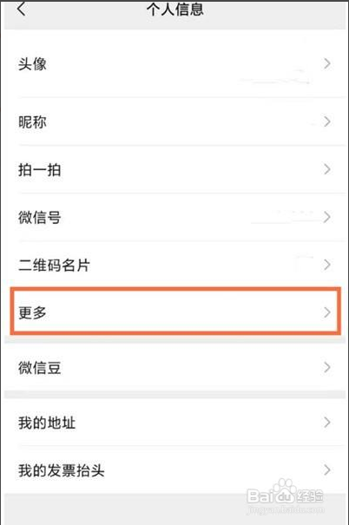Viewport: 349px width, 525px height.
Task: Click the 个人信息 page title
Action: point(174,9)
